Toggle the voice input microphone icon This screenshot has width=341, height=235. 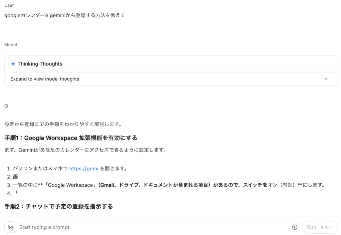point(10,227)
